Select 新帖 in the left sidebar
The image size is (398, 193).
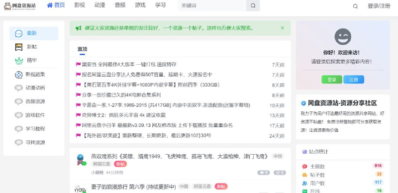(34, 47)
